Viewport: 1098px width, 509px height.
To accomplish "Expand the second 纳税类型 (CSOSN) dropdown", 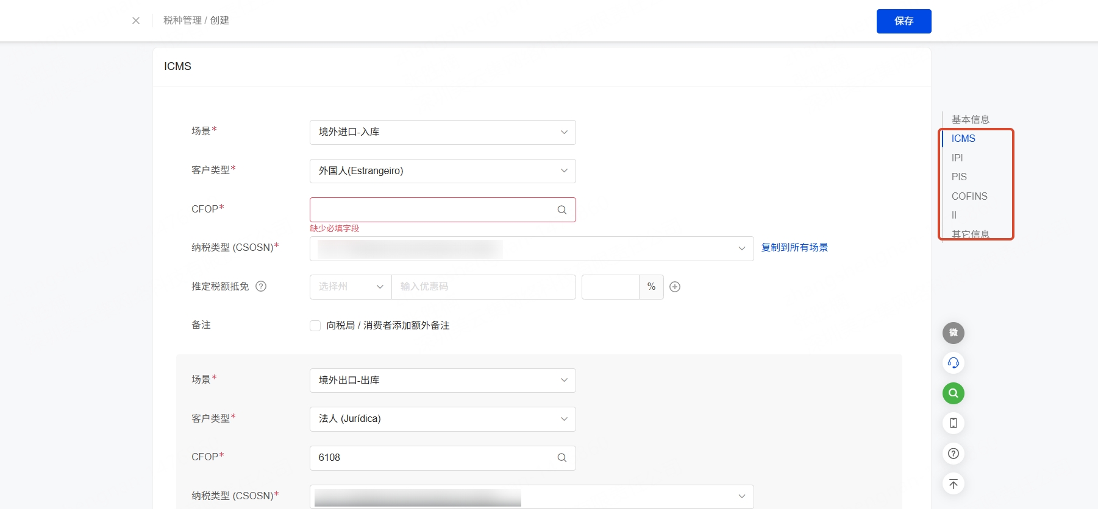I will point(532,497).
